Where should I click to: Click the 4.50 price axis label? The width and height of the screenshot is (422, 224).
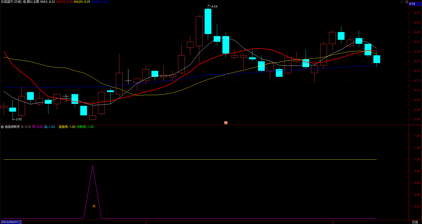tap(417, 13)
